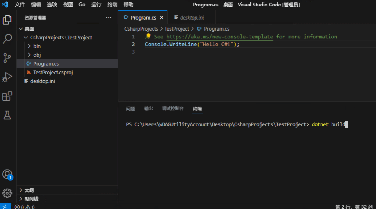377x209 pixels.
Task: Click the errors and warnings status indicator
Action: pyautogui.click(x=25, y=207)
